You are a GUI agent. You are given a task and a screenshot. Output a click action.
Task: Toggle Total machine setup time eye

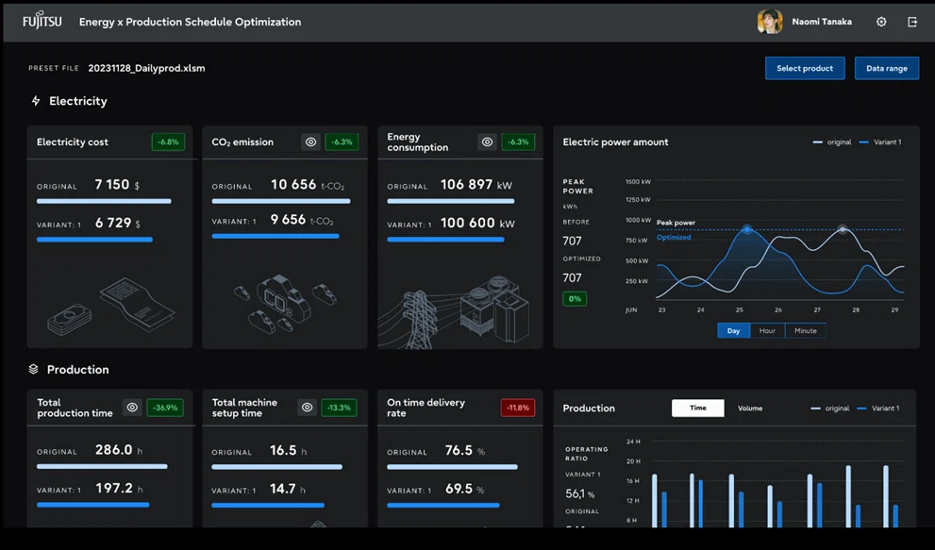(307, 408)
